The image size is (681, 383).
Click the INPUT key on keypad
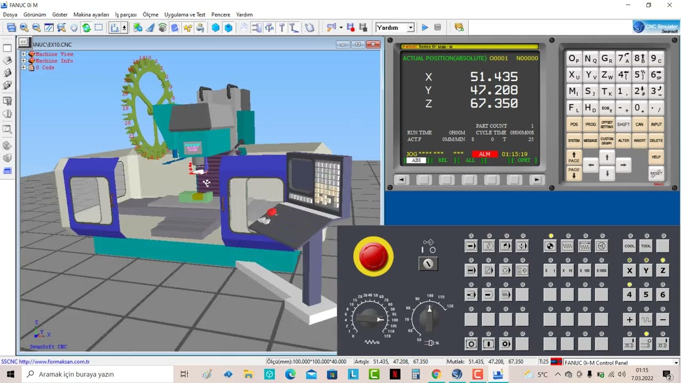[657, 124]
